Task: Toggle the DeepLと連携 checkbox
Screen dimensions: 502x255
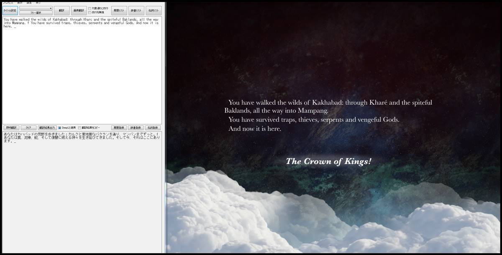Action: pyautogui.click(x=60, y=127)
